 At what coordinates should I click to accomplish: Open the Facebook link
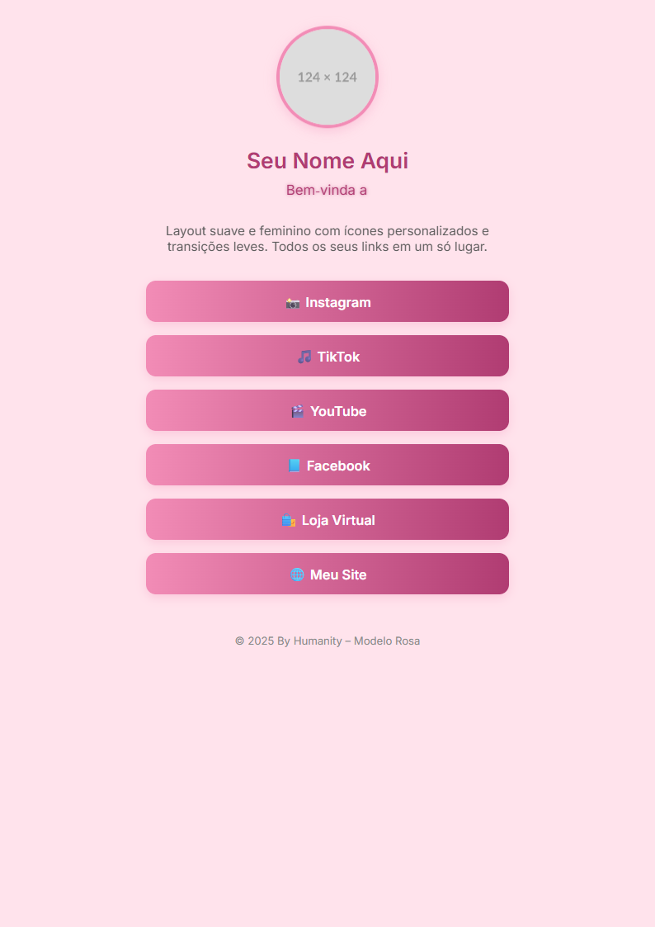pyautogui.click(x=327, y=465)
